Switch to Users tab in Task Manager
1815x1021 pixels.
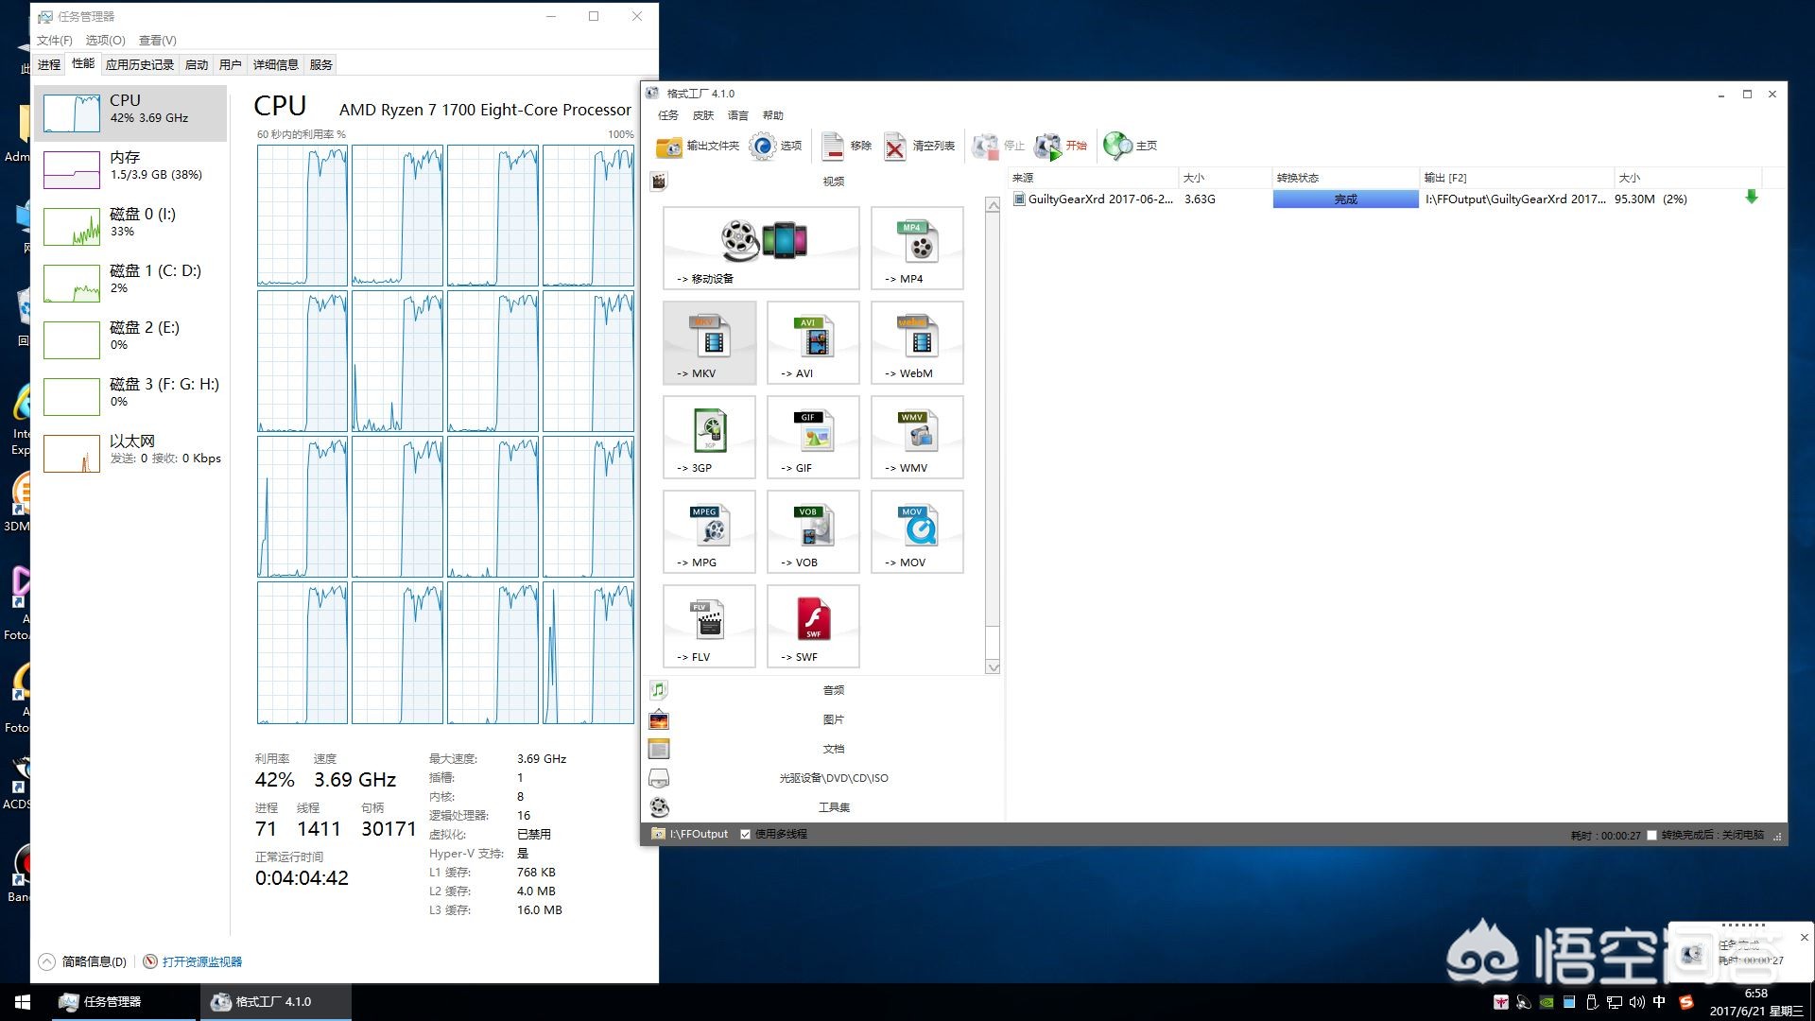pos(231,64)
